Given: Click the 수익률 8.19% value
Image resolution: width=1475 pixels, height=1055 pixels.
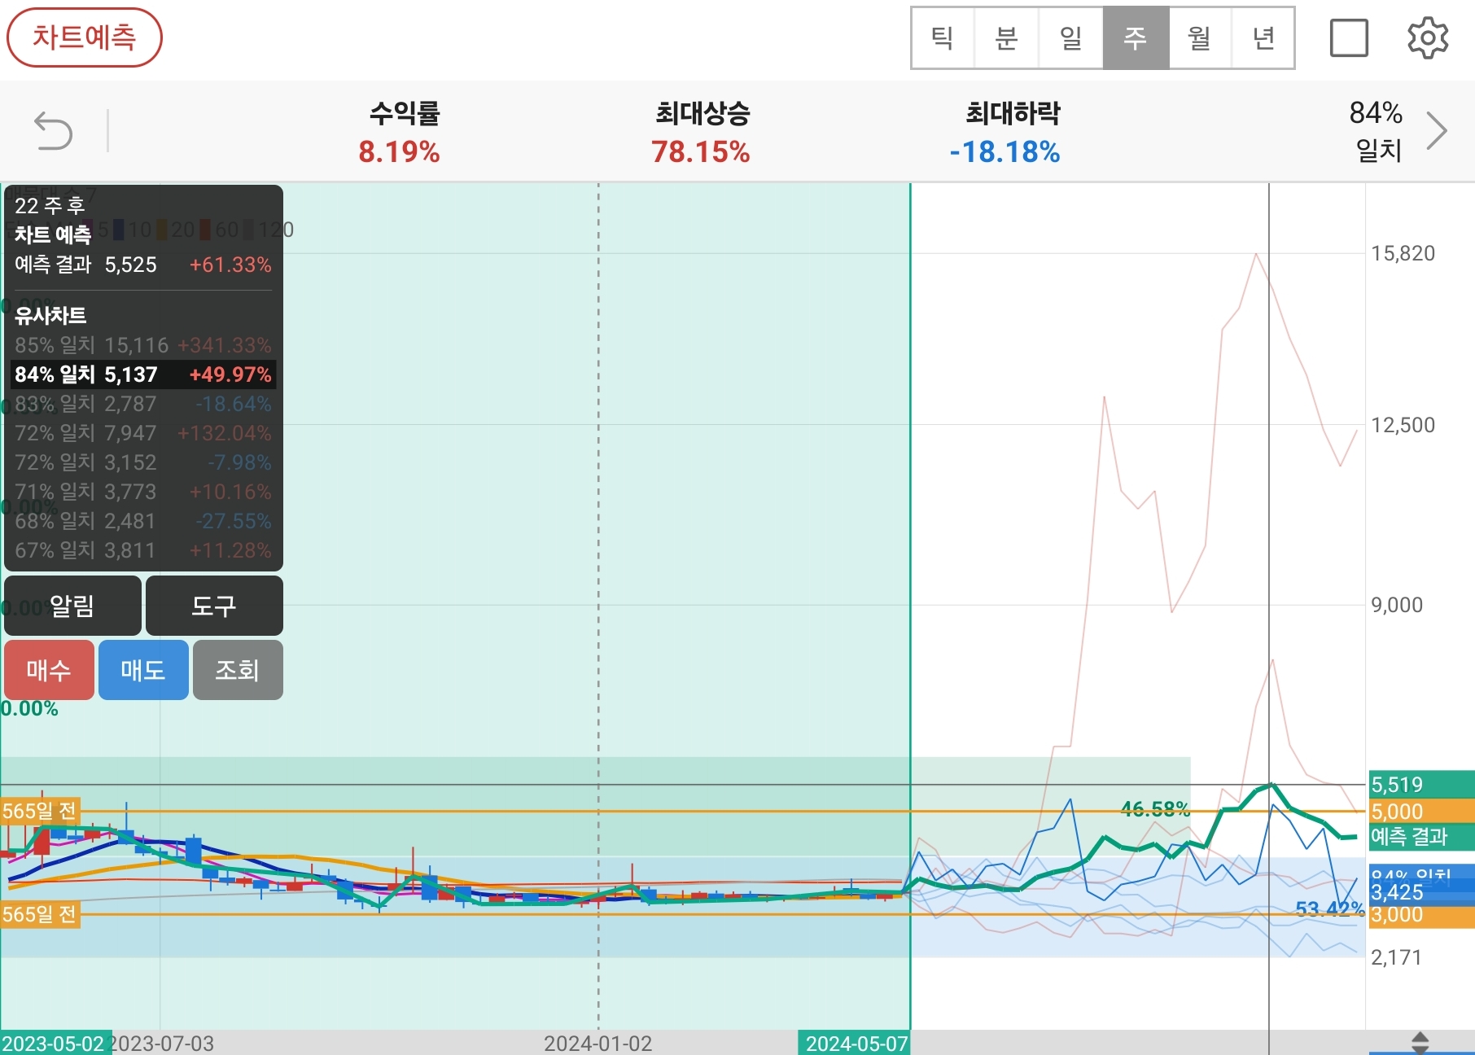Looking at the screenshot, I should pyautogui.click(x=400, y=151).
